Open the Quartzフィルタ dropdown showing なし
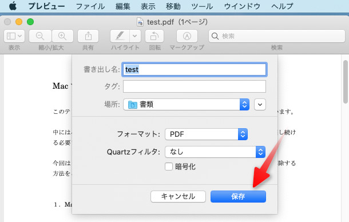 pos(215,152)
